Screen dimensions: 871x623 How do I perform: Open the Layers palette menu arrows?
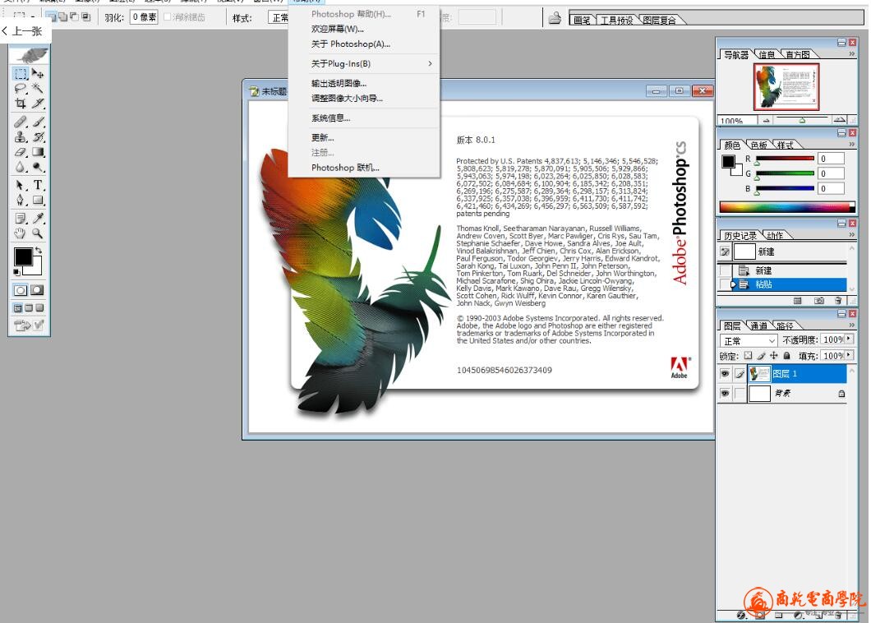tap(851, 325)
